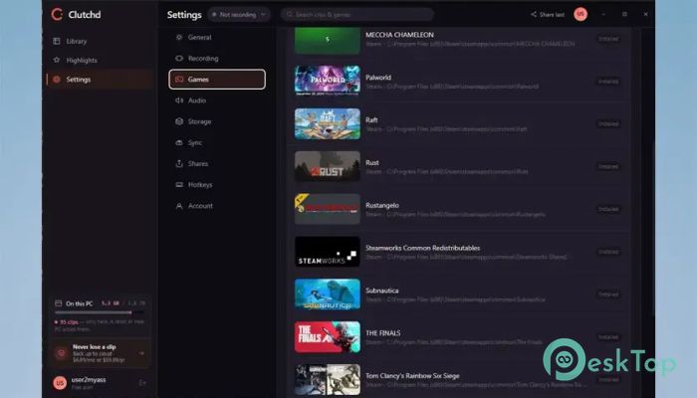Open the Sync settings tab
Viewport: 697px width, 398px height.
point(217,142)
